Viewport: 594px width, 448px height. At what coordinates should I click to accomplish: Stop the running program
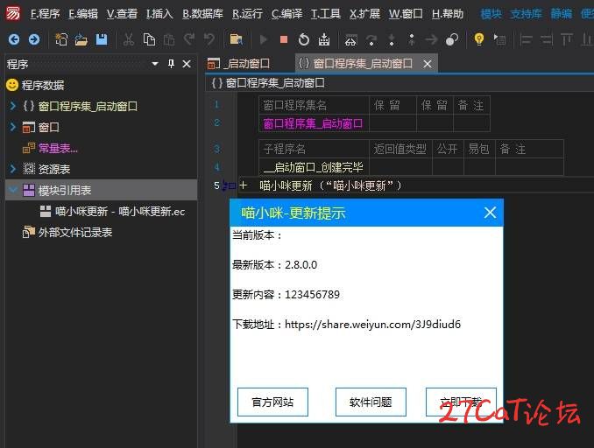[284, 39]
